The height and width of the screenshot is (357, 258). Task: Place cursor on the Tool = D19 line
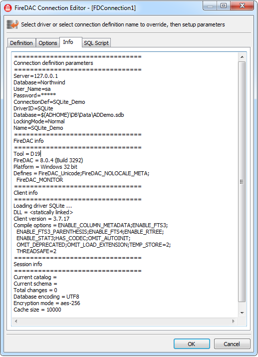(x=27, y=154)
